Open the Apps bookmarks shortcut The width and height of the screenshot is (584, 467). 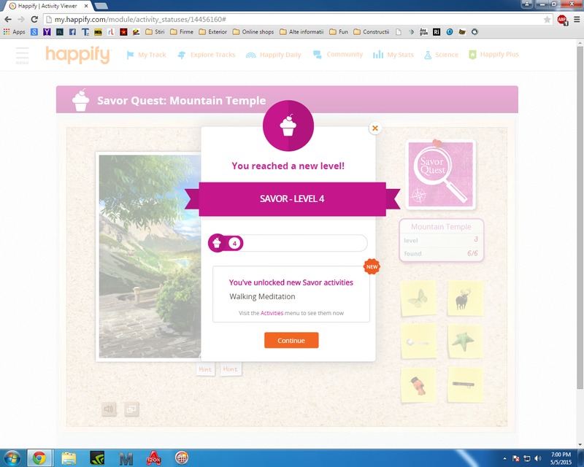click(14, 32)
